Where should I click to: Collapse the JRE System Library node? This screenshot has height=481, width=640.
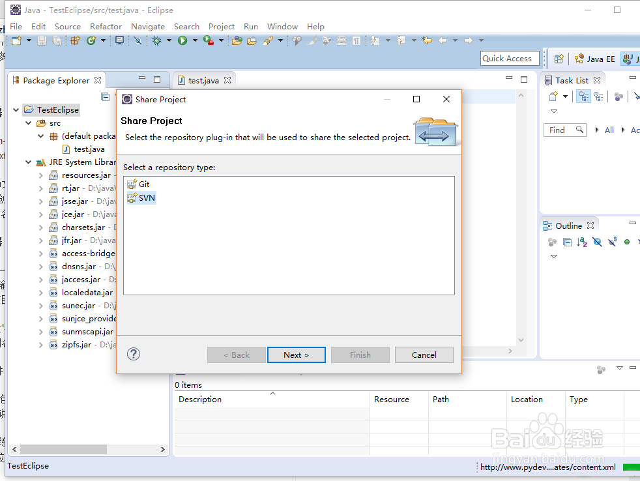click(x=28, y=162)
